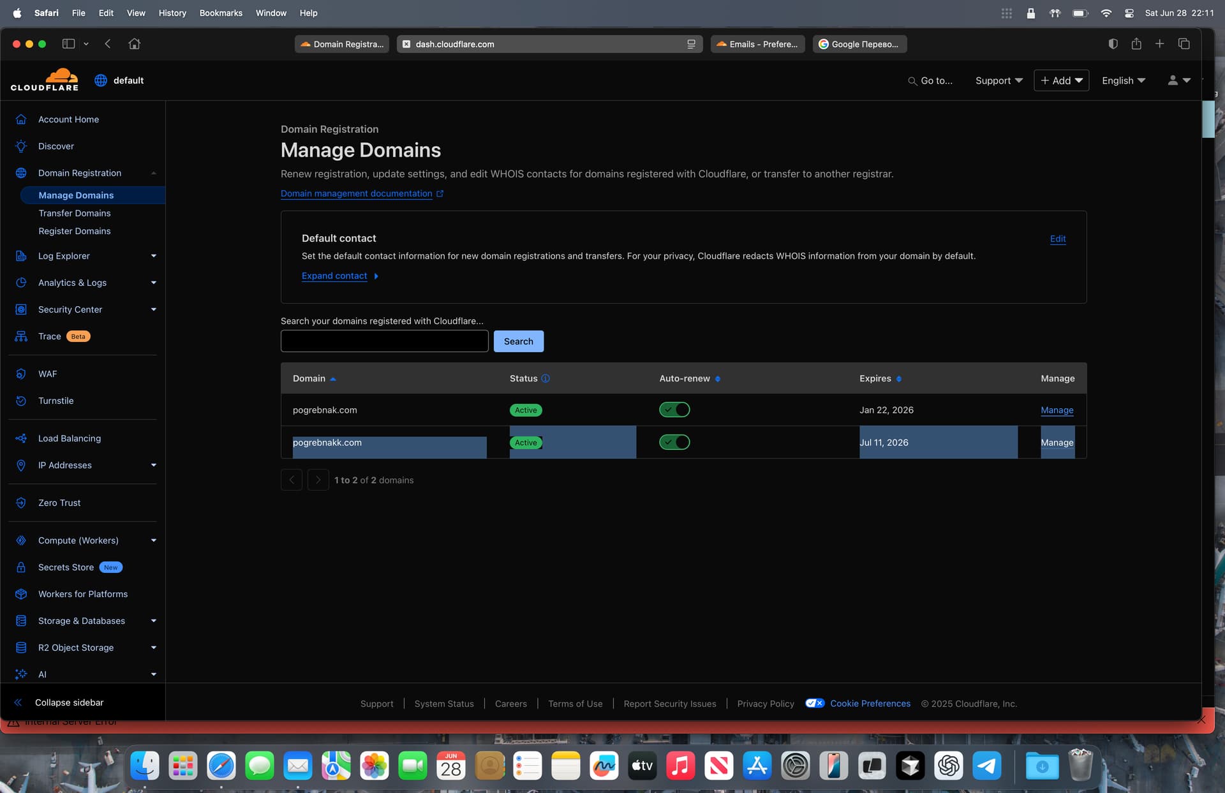The width and height of the screenshot is (1225, 793).
Task: Open the English language dropdown
Action: pos(1124,80)
